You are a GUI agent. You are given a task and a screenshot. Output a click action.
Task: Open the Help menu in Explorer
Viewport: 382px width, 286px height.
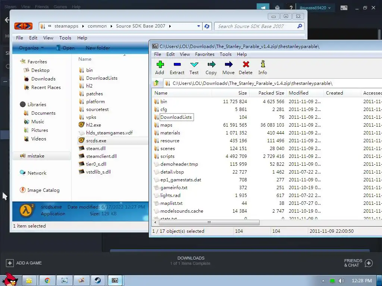click(82, 38)
